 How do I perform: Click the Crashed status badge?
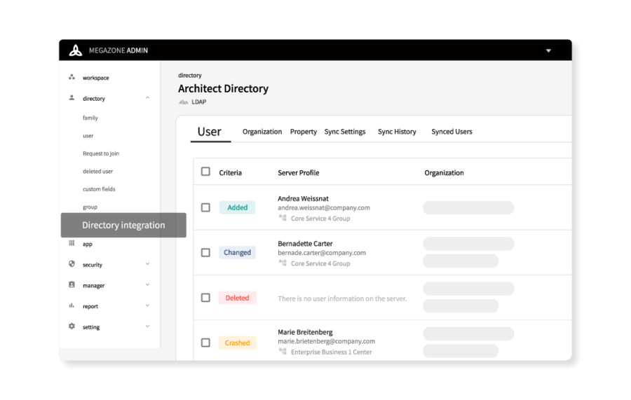pyautogui.click(x=237, y=343)
